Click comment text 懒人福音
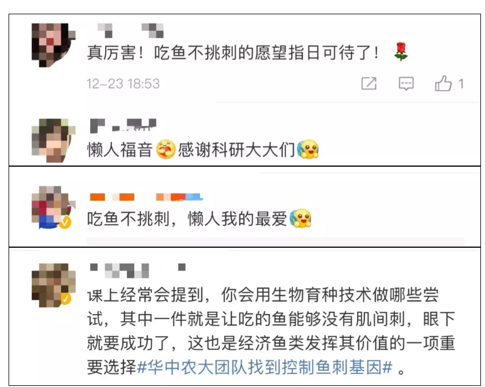This screenshot has width=485, height=387. tap(120, 150)
